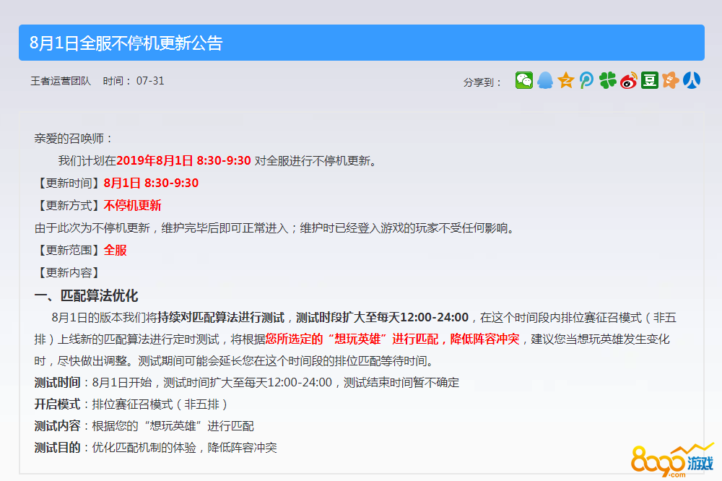Click the 【更新内容】 section label

[67, 272]
